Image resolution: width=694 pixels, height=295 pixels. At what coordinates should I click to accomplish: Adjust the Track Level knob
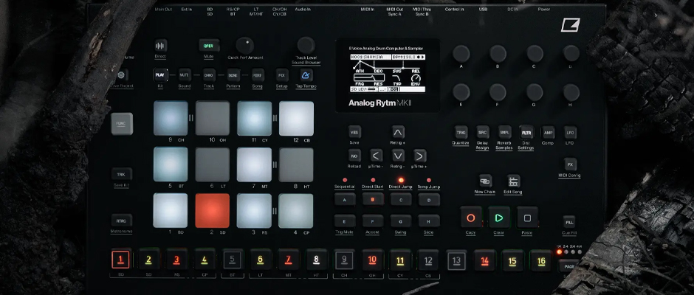click(x=306, y=45)
